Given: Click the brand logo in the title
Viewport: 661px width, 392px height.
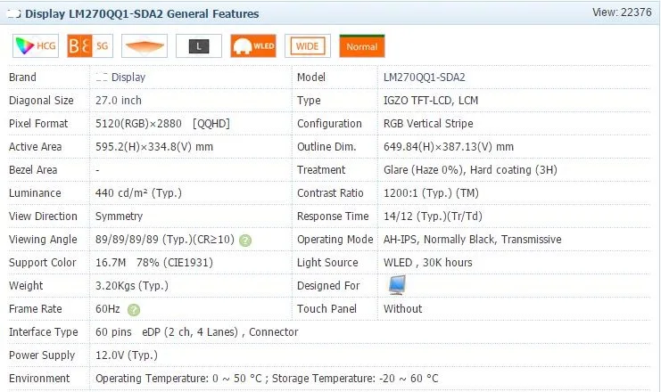Looking at the screenshot, I should click(14, 14).
